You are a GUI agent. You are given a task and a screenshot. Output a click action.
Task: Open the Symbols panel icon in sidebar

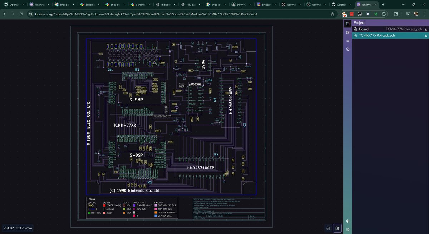(347, 32)
